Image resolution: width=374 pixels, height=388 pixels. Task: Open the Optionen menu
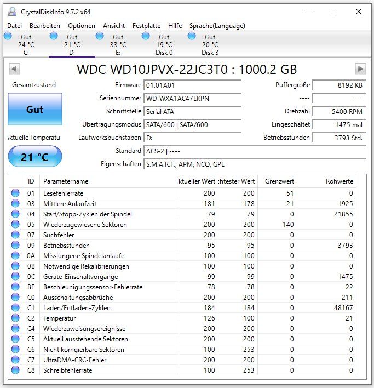click(82, 26)
